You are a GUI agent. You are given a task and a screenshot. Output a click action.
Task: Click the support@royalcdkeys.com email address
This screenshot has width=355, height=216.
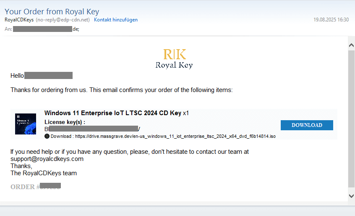point(47,159)
